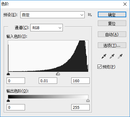The height and width of the screenshot is (117, 130).
Task: Click the 自动 auto button
Action: (112, 34)
